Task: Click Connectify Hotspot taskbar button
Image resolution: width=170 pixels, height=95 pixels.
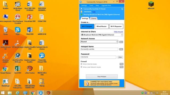Action: tap(41, 93)
